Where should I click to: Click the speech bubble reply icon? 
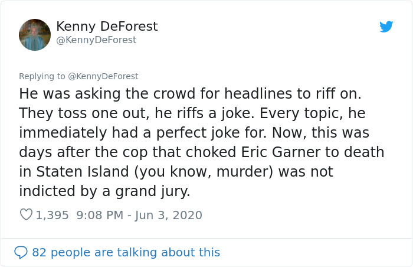[21, 252]
